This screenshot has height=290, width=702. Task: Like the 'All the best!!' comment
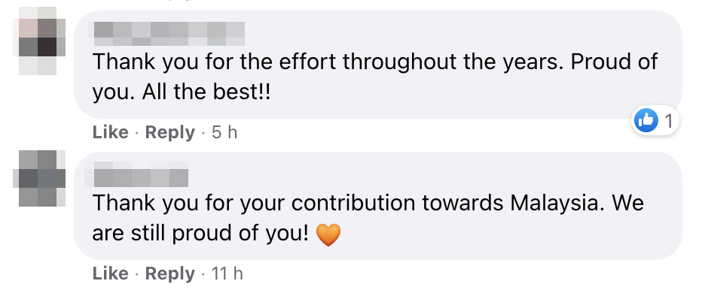pos(110,133)
